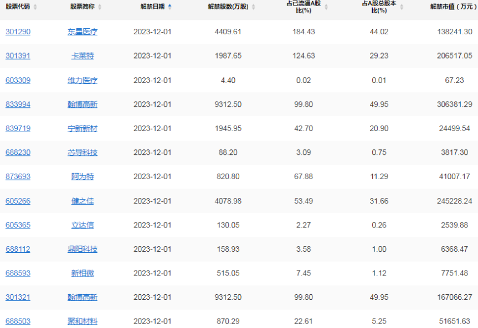Select the 88.20 cell in 芯导科技 row
Viewport: 478px width, 328px height.
(x=228, y=152)
